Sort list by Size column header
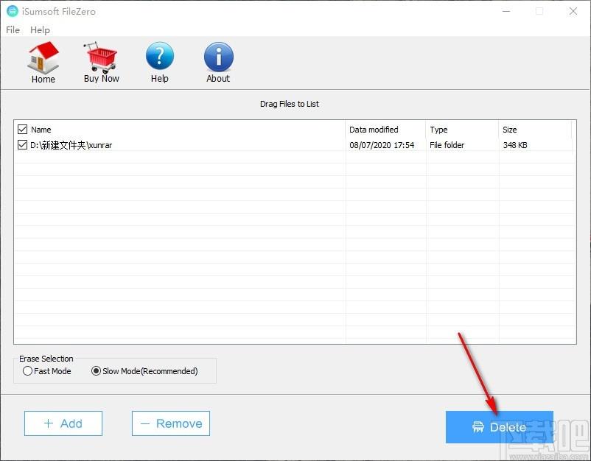This screenshot has width=591, height=461. pyautogui.click(x=510, y=130)
